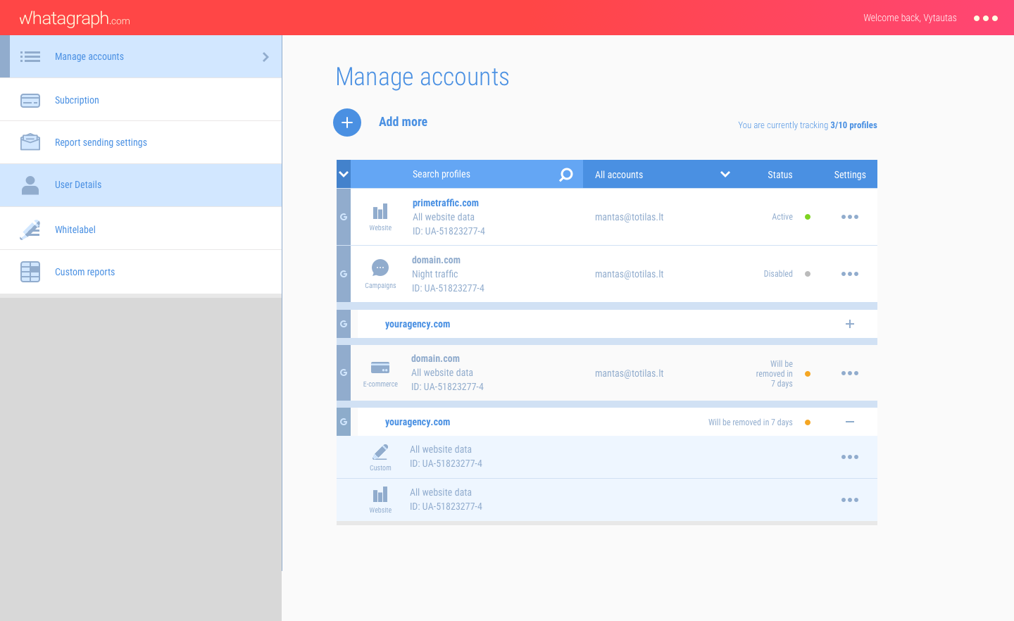Image resolution: width=1014 pixels, height=621 pixels.
Task: Click the Google icon beside Night traffic row
Action: click(x=344, y=274)
